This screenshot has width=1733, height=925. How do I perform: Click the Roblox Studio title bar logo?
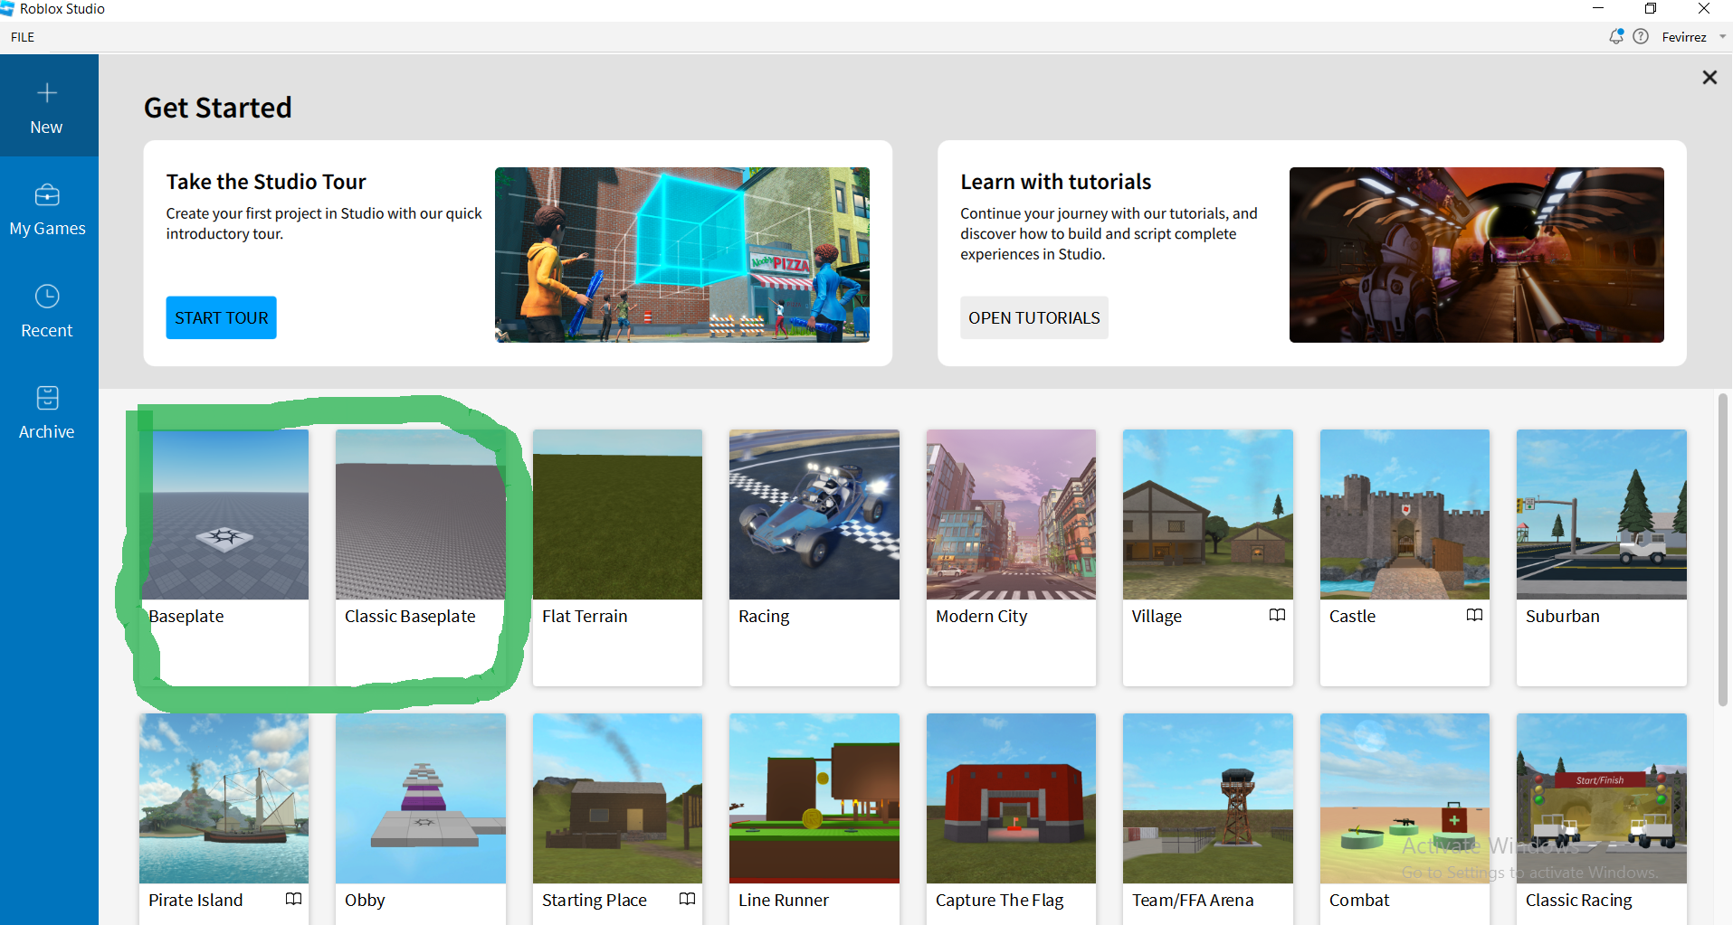point(8,9)
